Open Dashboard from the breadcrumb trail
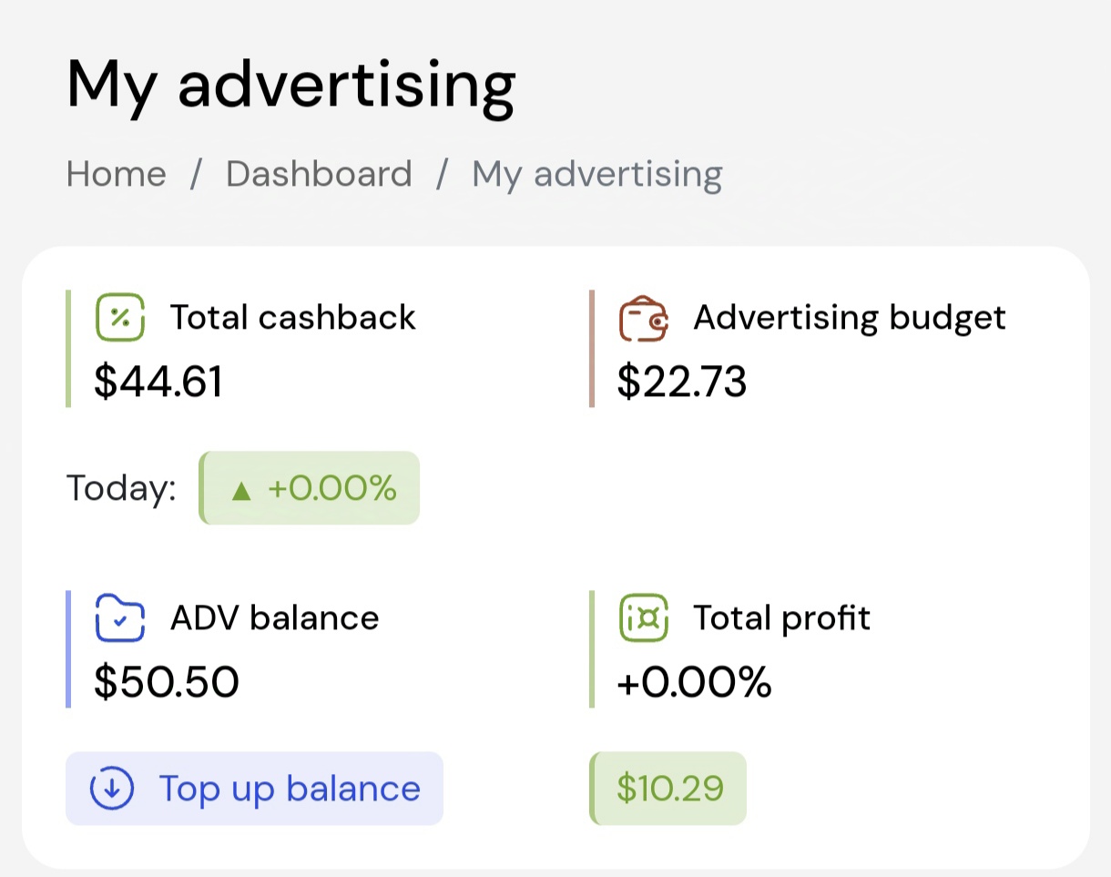This screenshot has height=877, width=1111. click(319, 173)
